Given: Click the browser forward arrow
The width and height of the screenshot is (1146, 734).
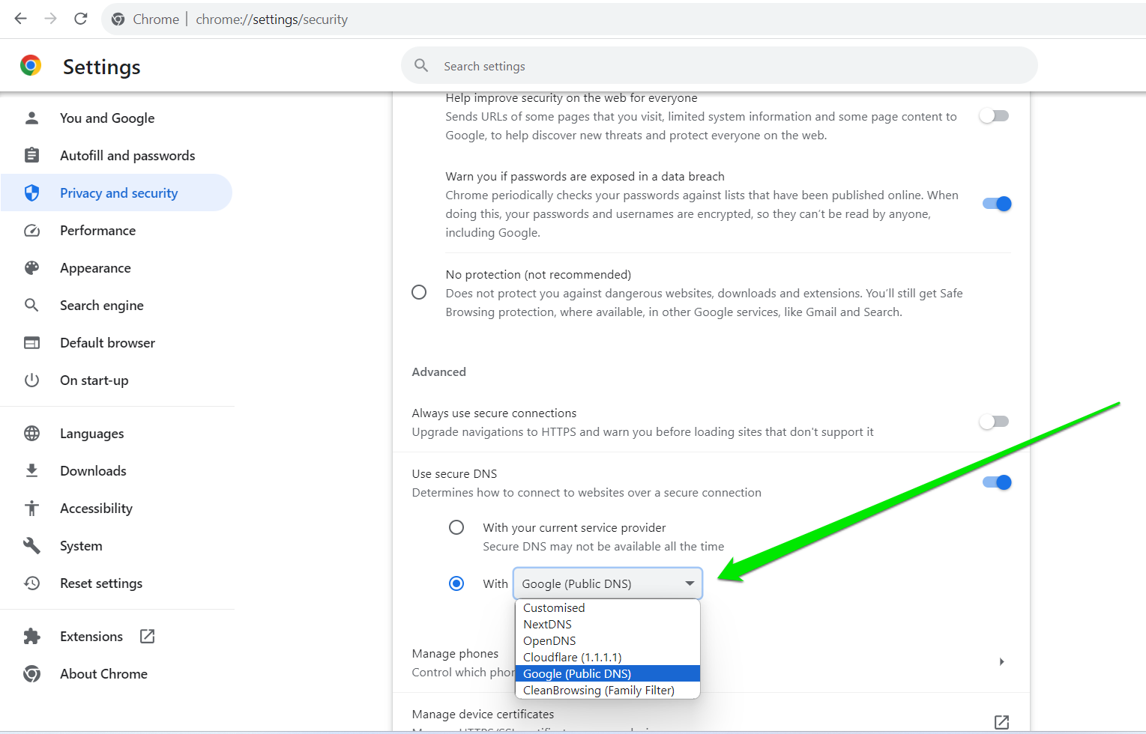Looking at the screenshot, I should coord(50,19).
